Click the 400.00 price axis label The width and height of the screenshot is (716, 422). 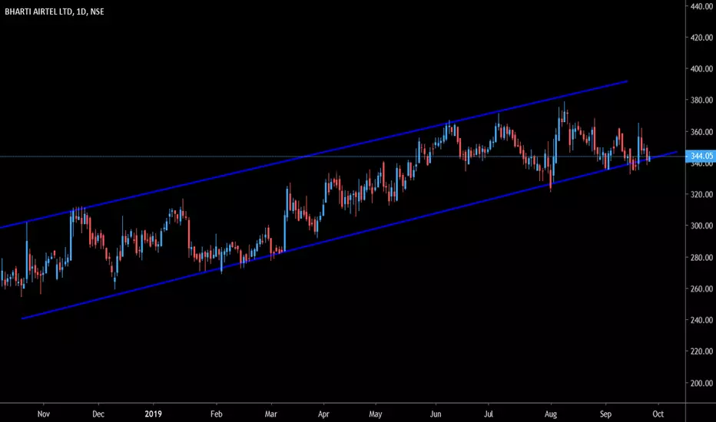(702, 69)
